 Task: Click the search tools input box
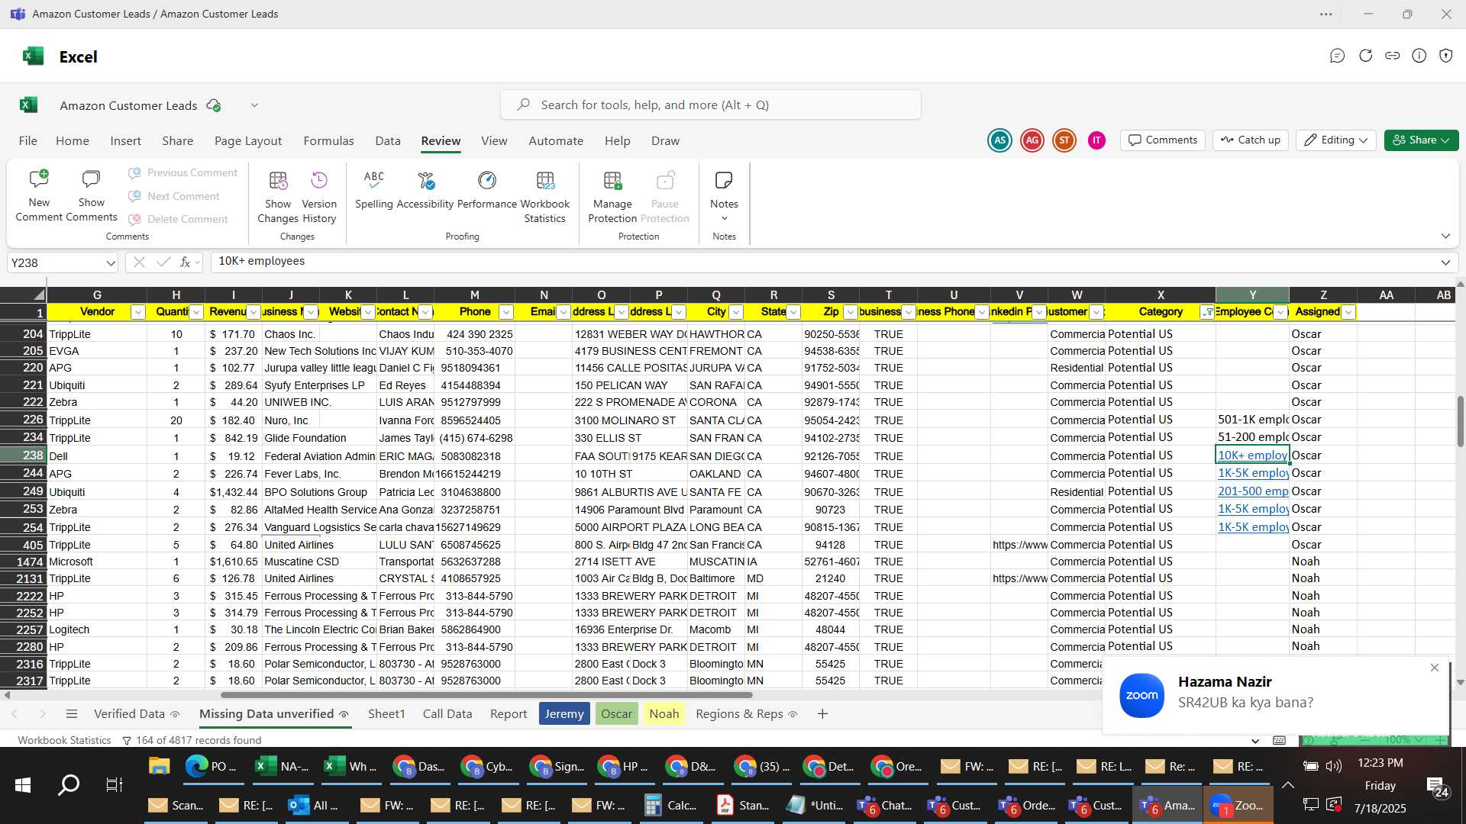coord(710,105)
